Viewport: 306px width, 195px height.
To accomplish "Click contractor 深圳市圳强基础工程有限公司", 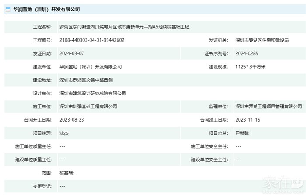I will (88, 107).
